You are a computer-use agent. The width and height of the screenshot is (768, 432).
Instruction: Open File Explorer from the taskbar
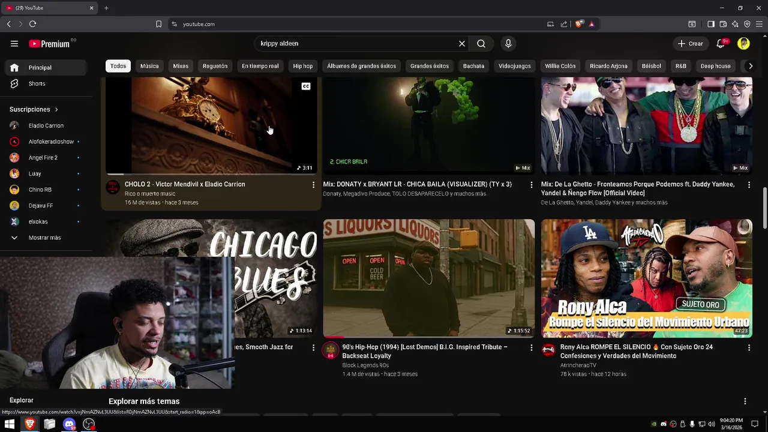point(49,424)
